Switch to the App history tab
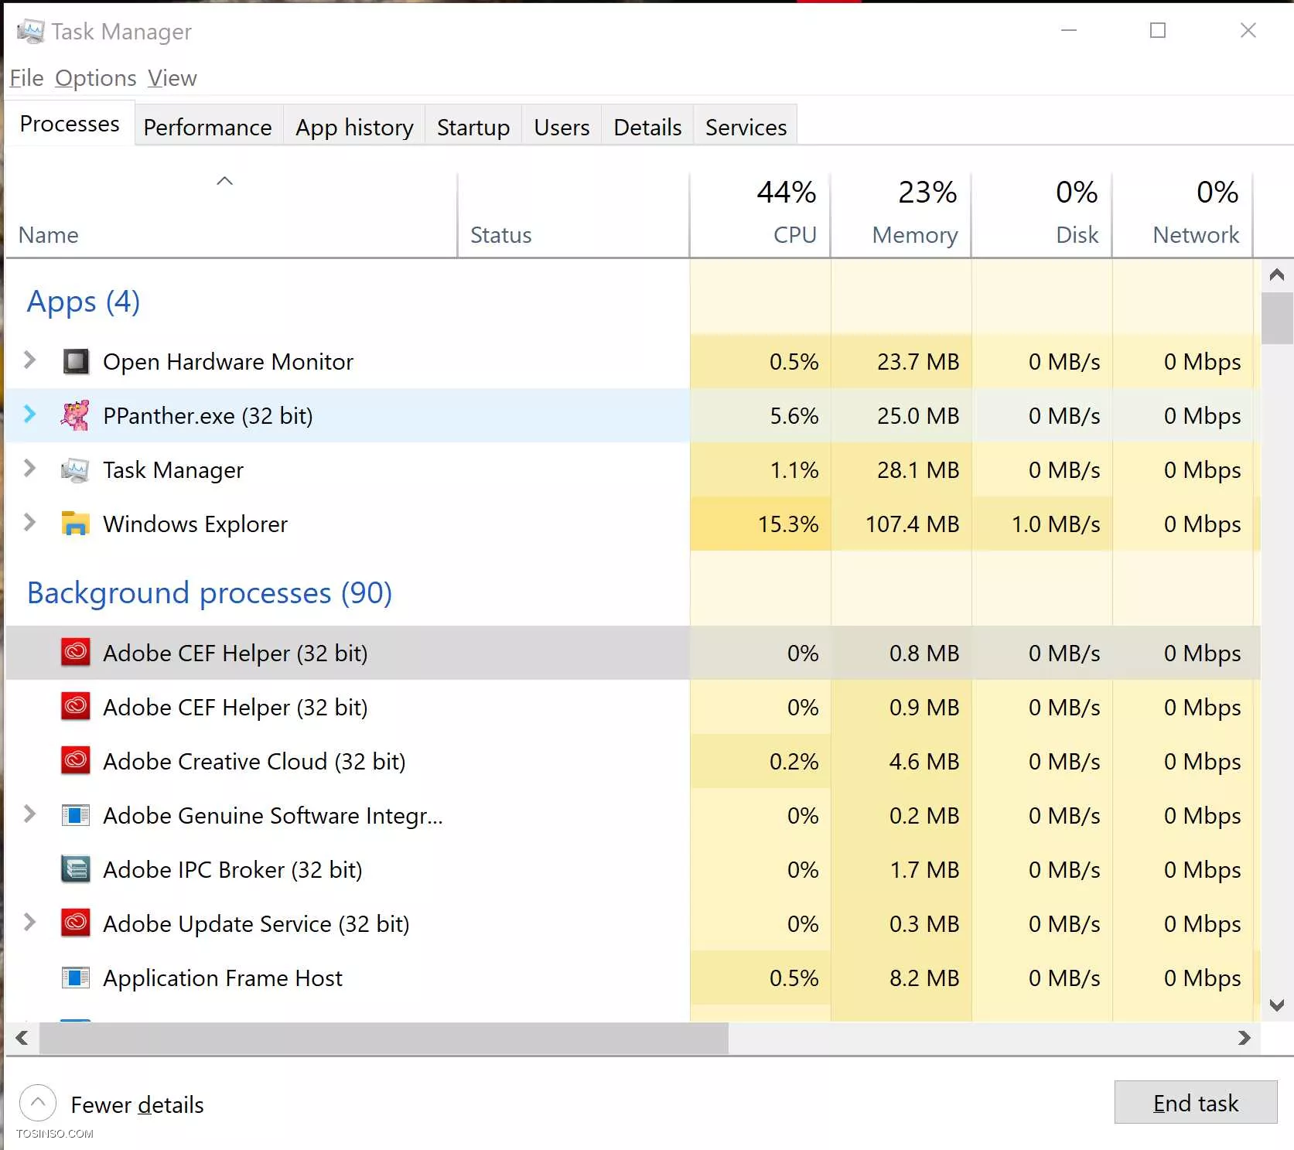Image resolution: width=1294 pixels, height=1150 pixels. (x=354, y=127)
